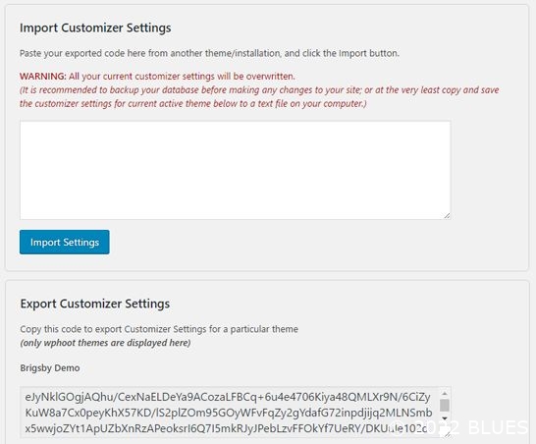
Task: Focus the empty import code text area
Action: (236, 170)
